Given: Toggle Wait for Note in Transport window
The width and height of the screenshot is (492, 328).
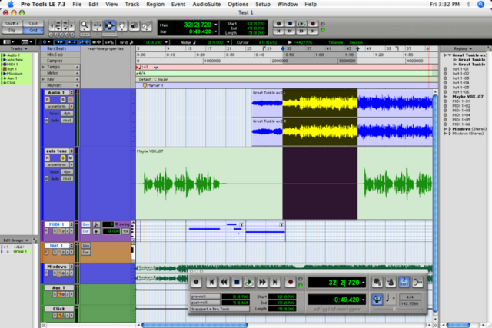Looking at the screenshot, I should (x=377, y=282).
